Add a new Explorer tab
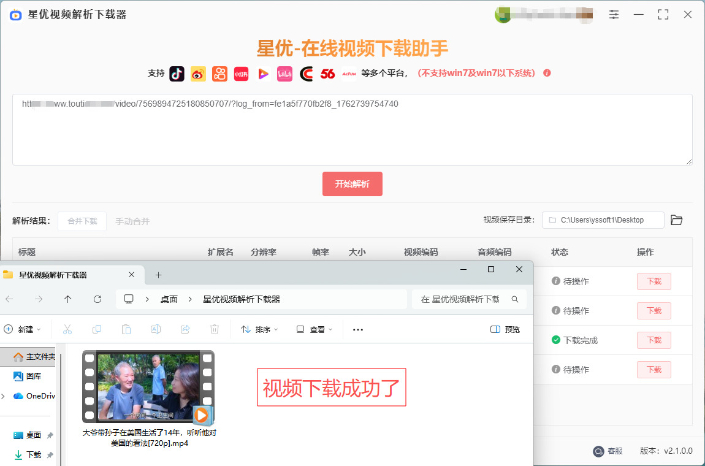The width and height of the screenshot is (705, 466). [x=158, y=275]
